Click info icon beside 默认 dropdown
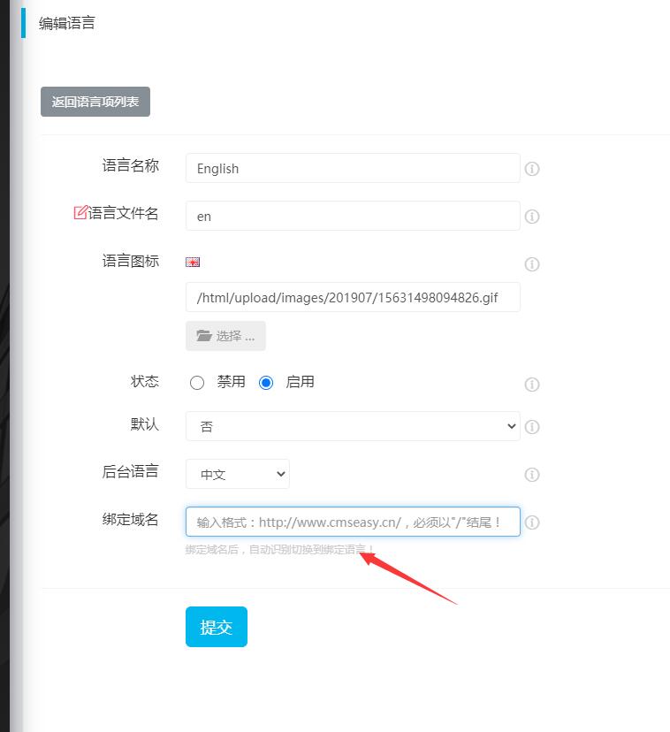 pyautogui.click(x=532, y=427)
